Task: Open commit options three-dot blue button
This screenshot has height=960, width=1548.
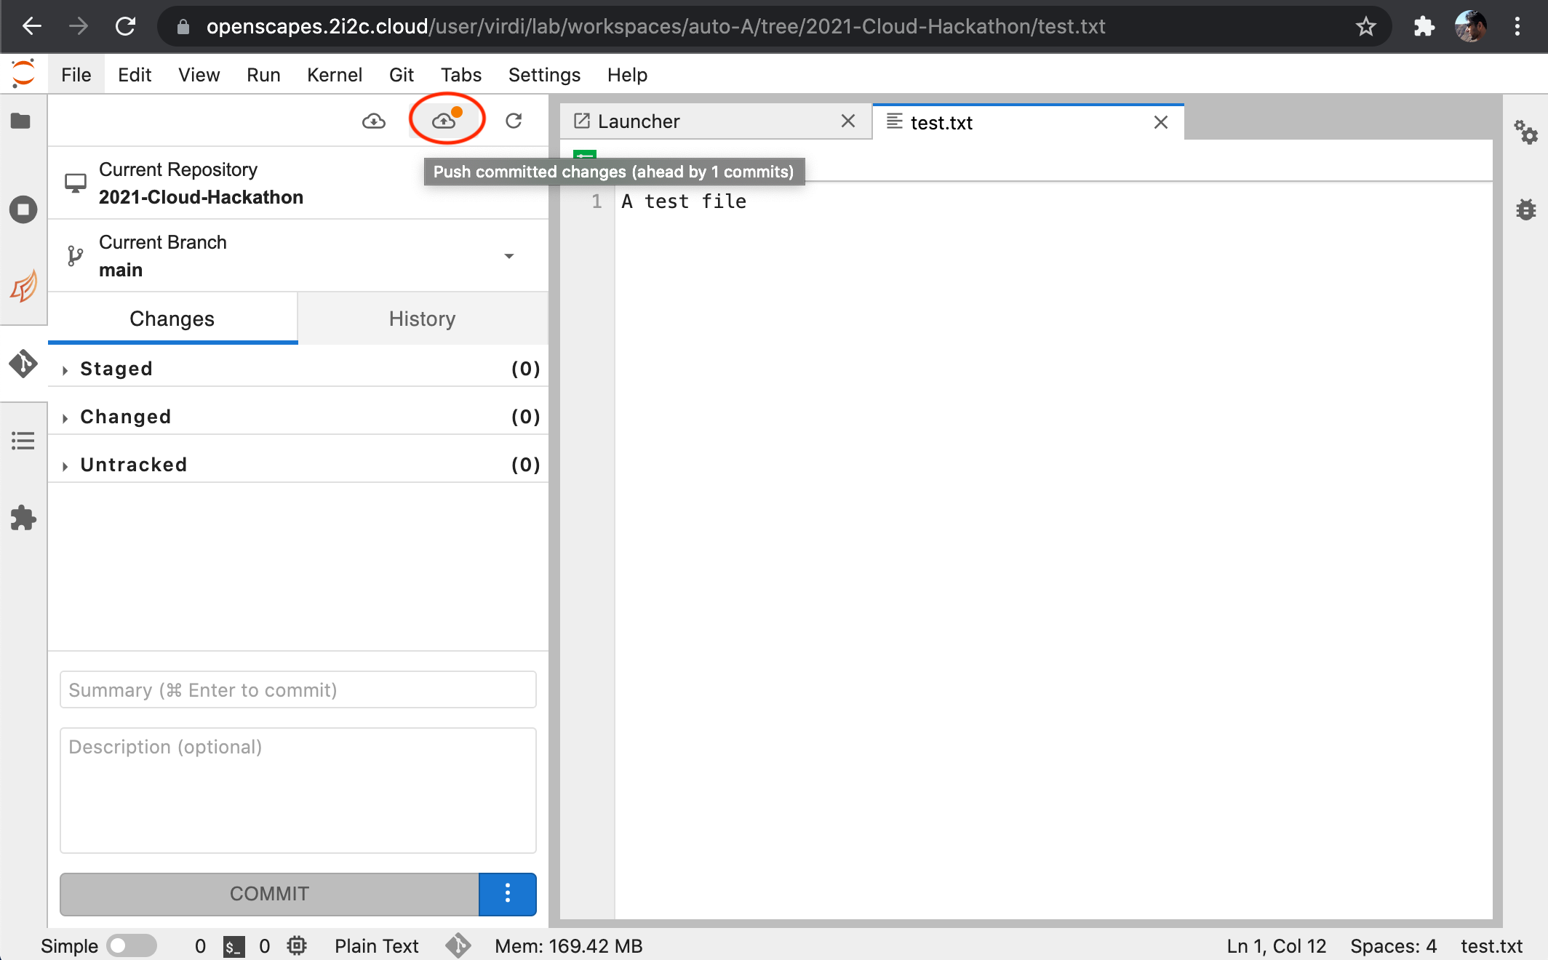Action: pos(508,894)
